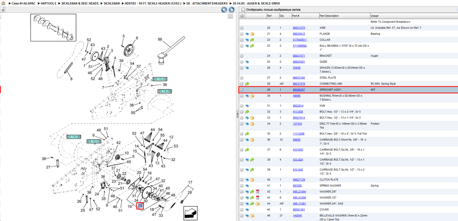The height and width of the screenshot is (221, 458).
Task: Toggle the side panel arrow tab
Action: click(x=3, y=10)
